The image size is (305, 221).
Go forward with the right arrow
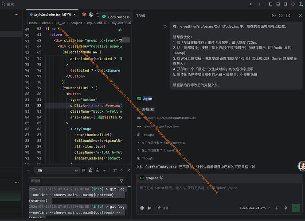click(x=259, y=4)
